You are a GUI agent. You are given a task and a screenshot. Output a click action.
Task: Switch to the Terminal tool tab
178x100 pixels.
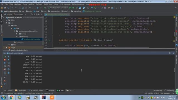pyautogui.click(x=50, y=91)
